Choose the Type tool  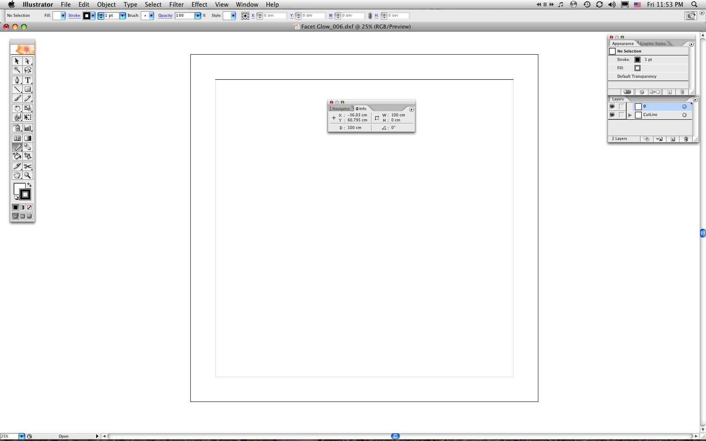point(28,80)
